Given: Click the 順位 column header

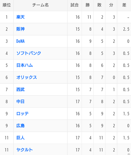Looking at the screenshot, I should [x=7, y=5].
